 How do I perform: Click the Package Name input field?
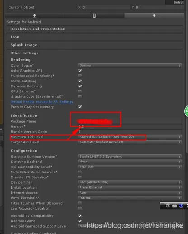pos(130,121)
